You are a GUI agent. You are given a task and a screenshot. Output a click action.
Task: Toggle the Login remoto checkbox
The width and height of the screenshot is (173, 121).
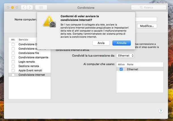pos(13,62)
